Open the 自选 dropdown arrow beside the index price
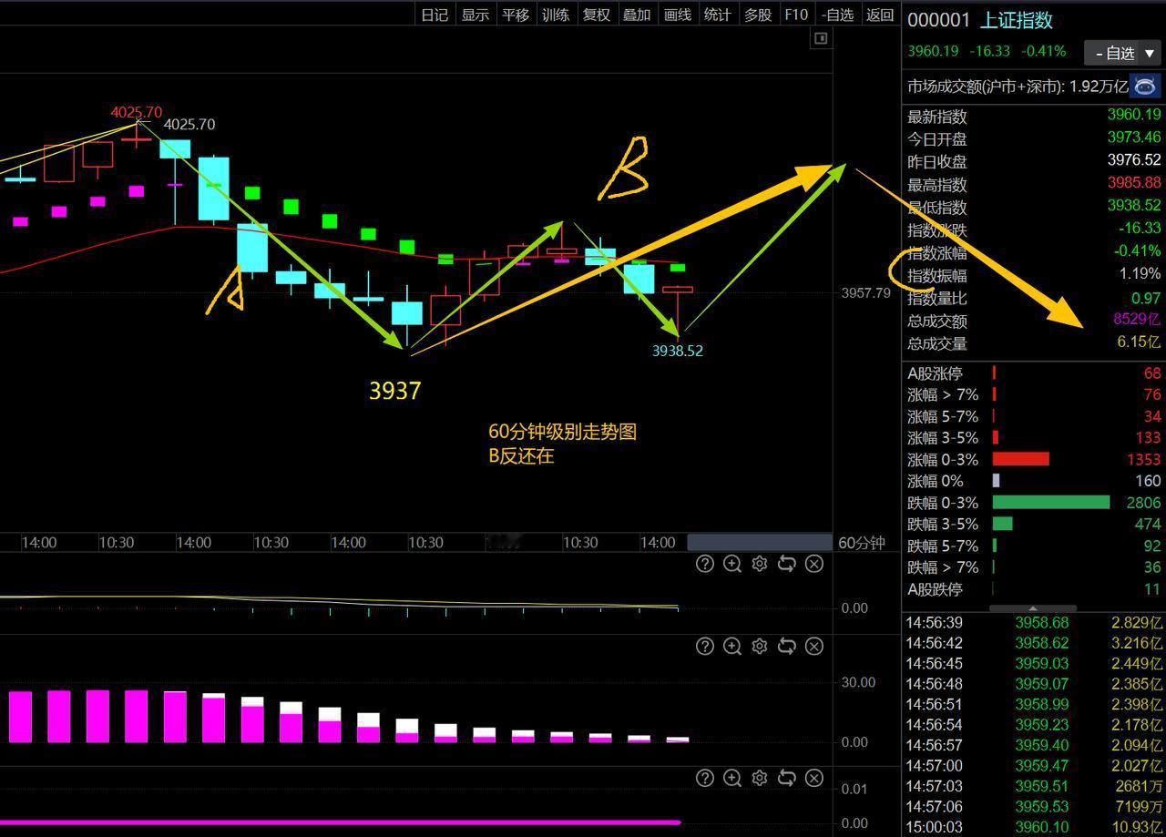 click(1150, 53)
